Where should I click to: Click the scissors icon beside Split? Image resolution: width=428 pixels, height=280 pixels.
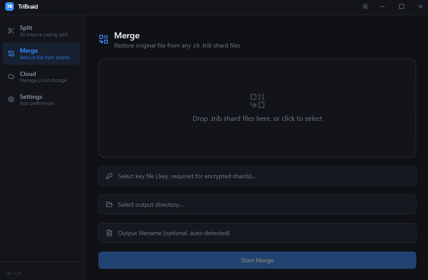[x=11, y=31]
